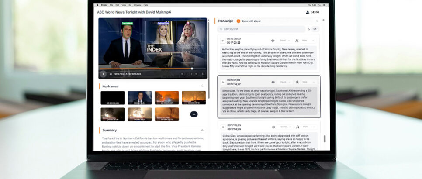
Task: Select transcript text starting 'Authorities say the plane'
Action: [x=268, y=58]
